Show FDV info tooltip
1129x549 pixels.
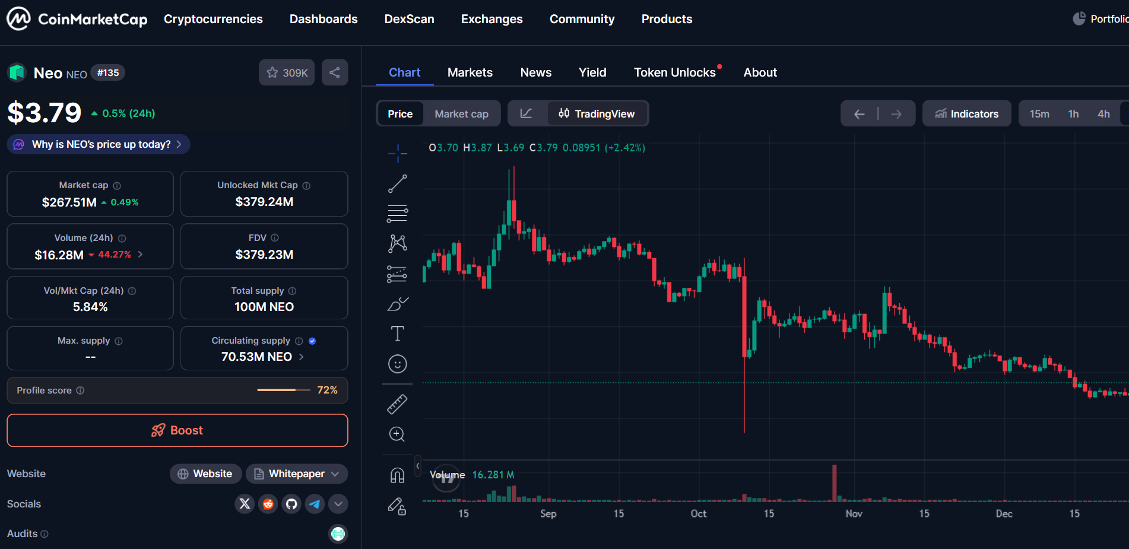(x=275, y=237)
